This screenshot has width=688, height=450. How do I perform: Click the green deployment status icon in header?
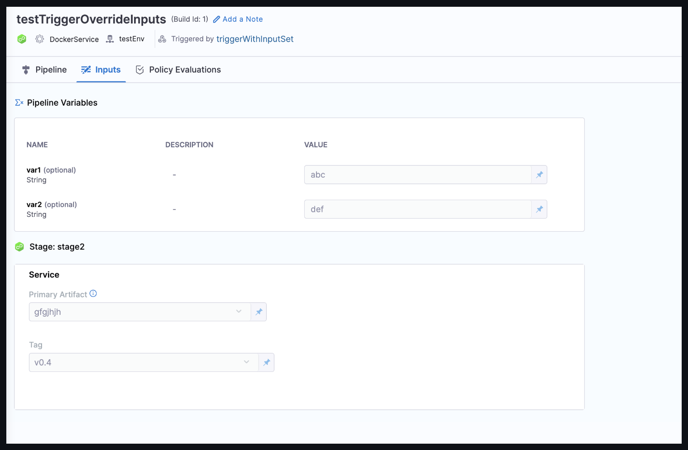(22, 39)
